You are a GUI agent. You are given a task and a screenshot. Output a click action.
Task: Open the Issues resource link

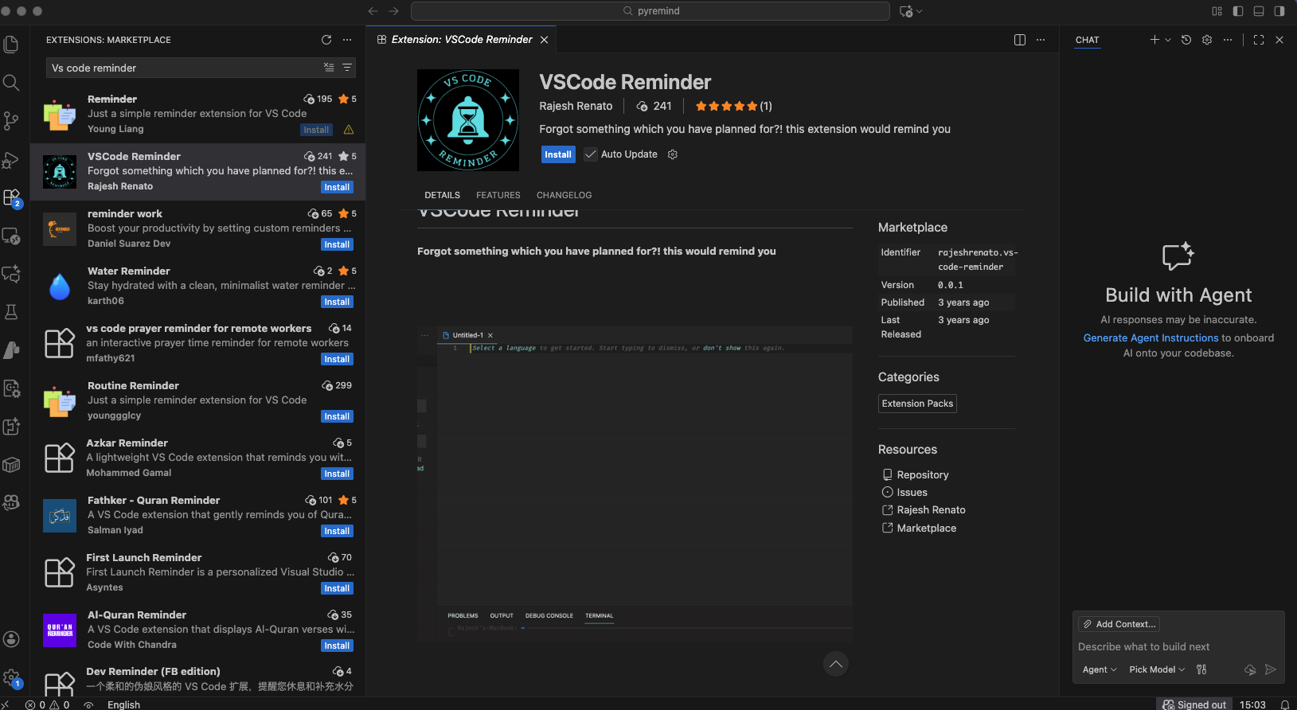[x=912, y=492]
